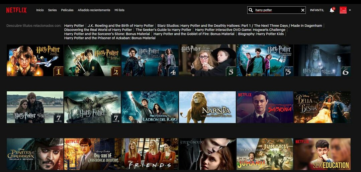Open 'Harry Potter and the Sorcerer's Stone: Bonus Material'

pos(107,34)
